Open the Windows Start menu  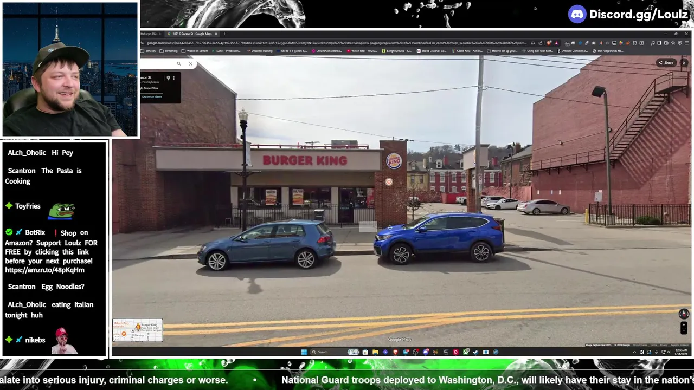click(304, 352)
